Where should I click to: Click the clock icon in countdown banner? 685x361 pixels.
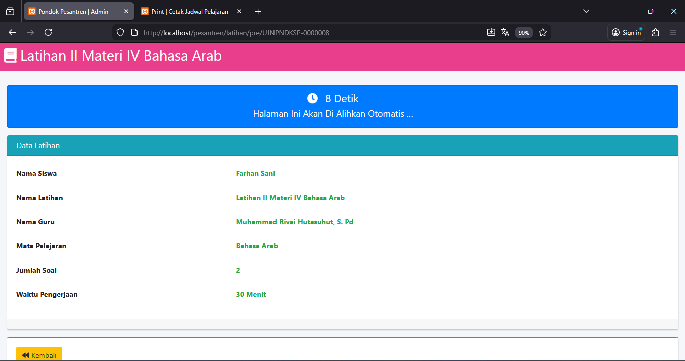tap(312, 98)
